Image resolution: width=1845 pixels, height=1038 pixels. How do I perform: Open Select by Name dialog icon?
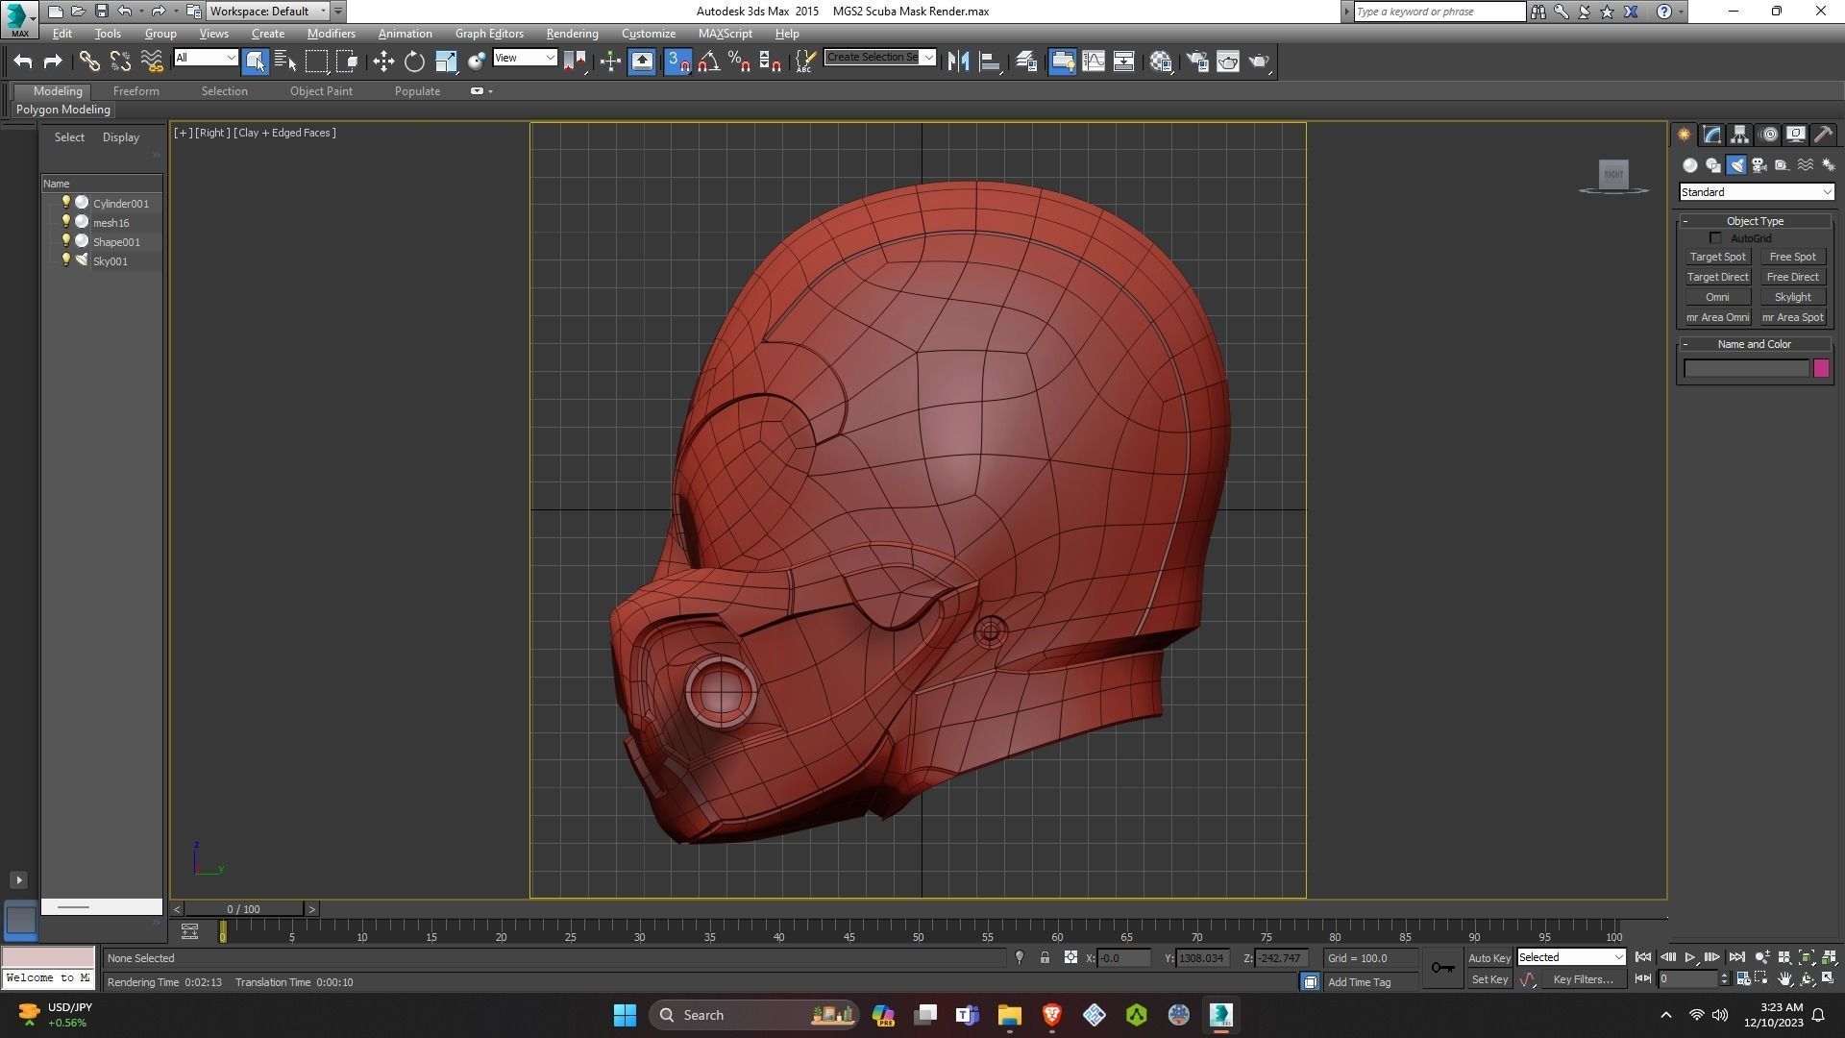285,62
